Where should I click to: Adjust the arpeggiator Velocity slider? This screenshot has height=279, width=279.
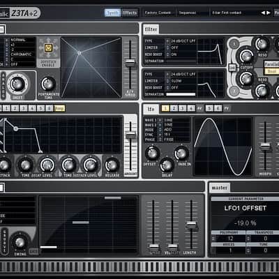(172, 247)
